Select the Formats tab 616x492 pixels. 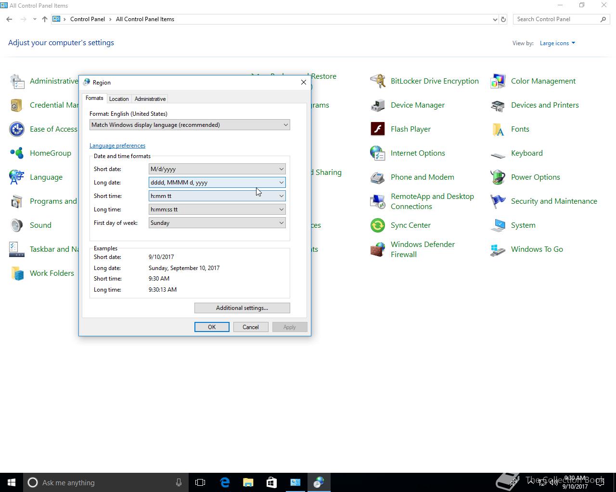pyautogui.click(x=94, y=98)
